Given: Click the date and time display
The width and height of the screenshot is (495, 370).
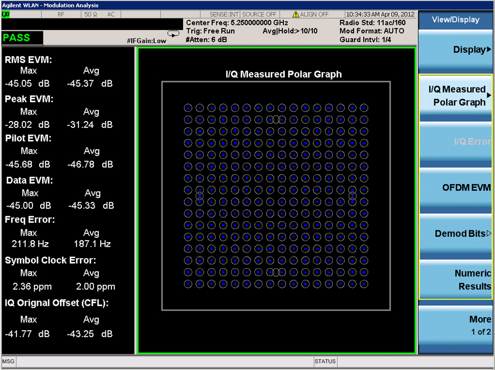Looking at the screenshot, I should (x=380, y=14).
